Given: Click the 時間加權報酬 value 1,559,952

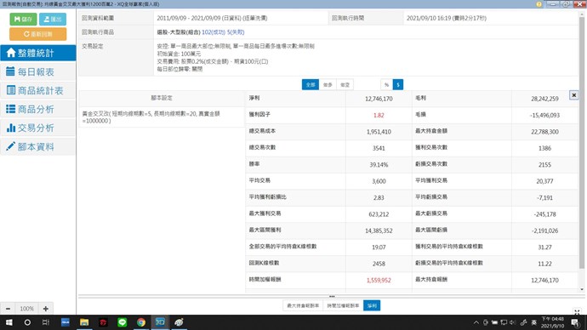Looking at the screenshot, I should 379,280.
